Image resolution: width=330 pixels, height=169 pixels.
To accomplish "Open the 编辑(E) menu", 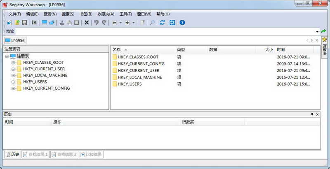I will 33,14.
